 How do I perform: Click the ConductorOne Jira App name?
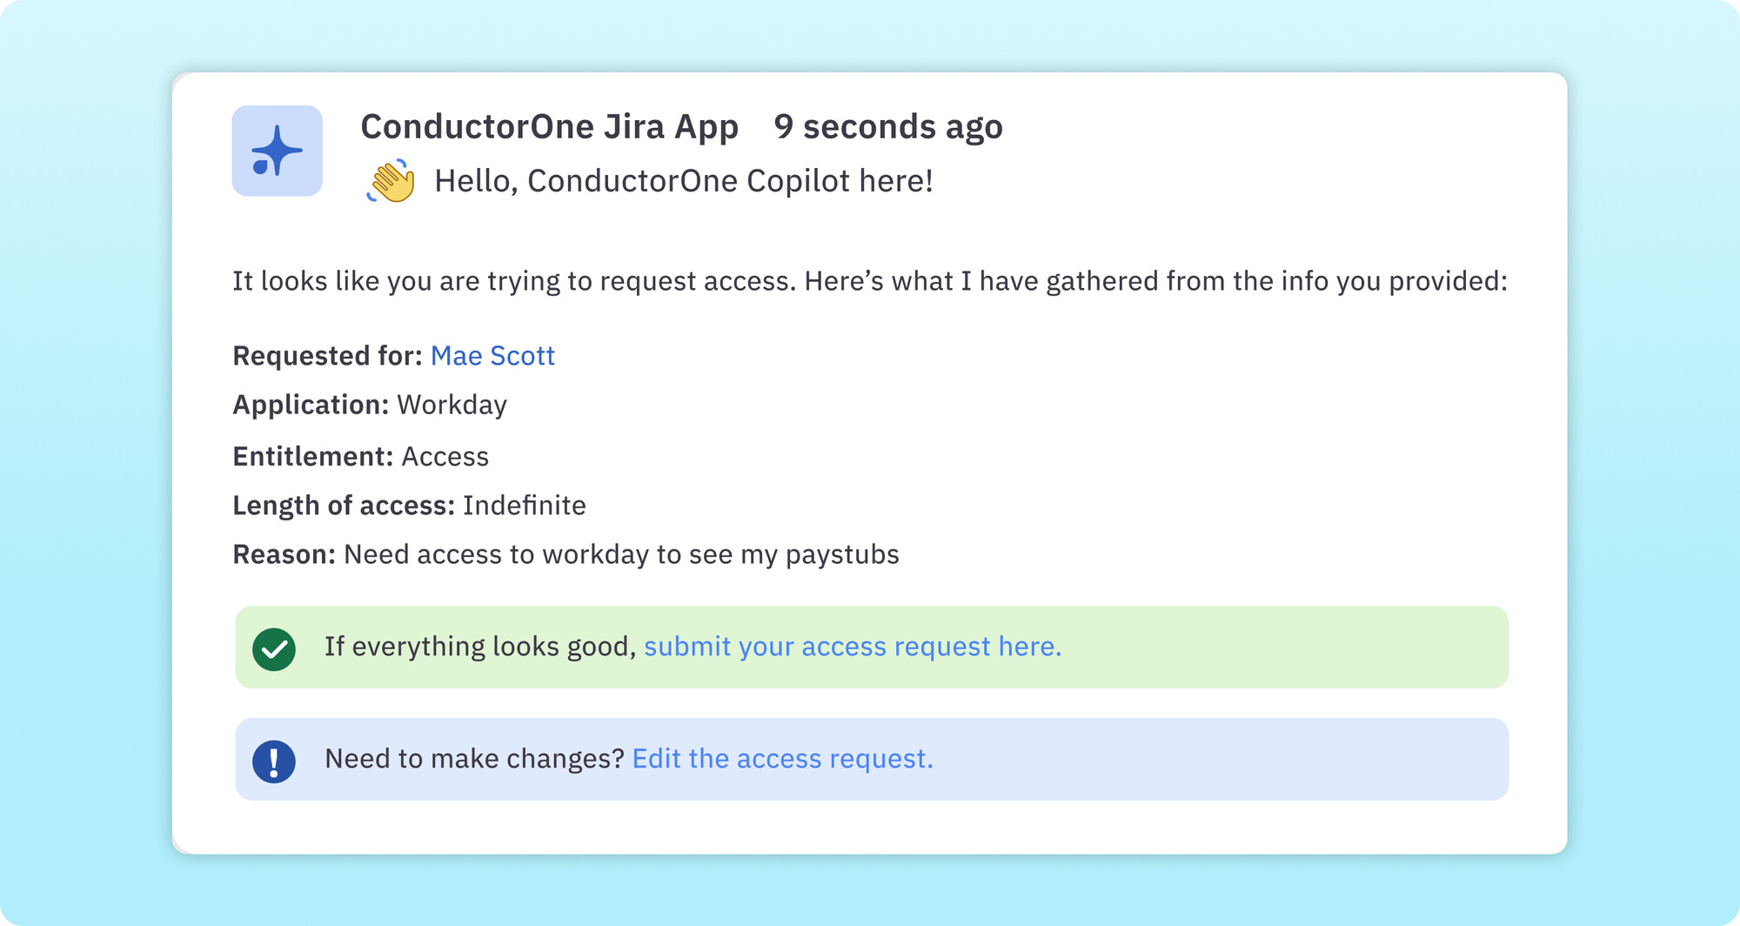[x=549, y=126]
